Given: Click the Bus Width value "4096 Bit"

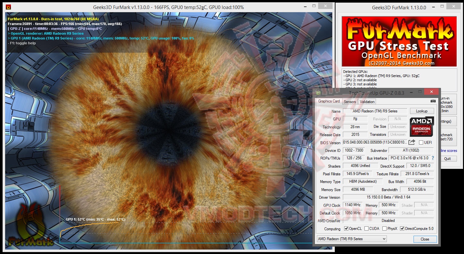Looking at the screenshot, I should click(x=420, y=181).
